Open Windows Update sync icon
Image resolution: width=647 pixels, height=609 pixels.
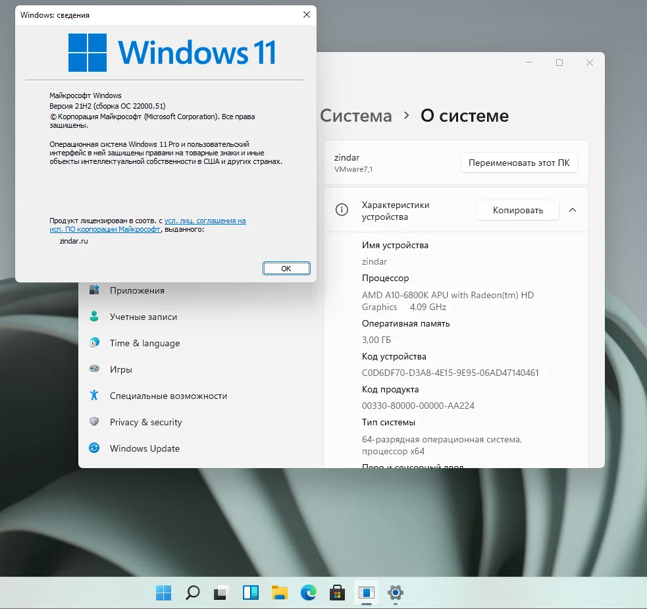95,448
